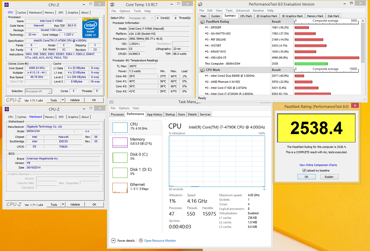Open the Details tab in Task Manager

coord(192,114)
